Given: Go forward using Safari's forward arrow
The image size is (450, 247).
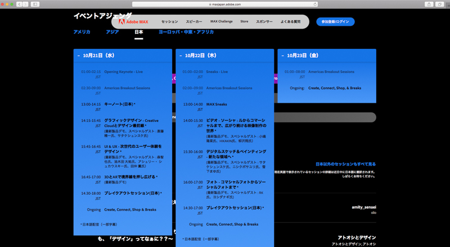Looking at the screenshot, I should pos(25,4).
